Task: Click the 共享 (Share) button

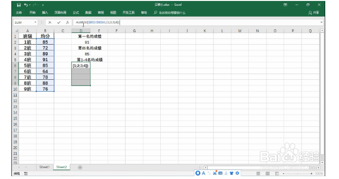Action: pos(314,13)
